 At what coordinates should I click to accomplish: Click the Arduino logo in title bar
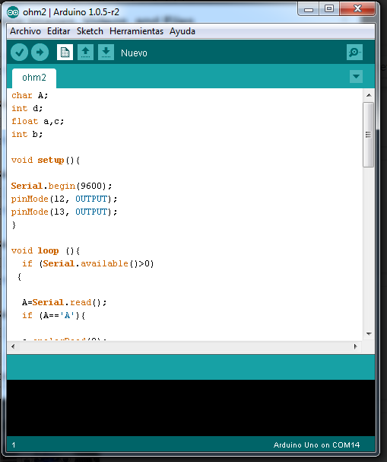[x=13, y=12]
